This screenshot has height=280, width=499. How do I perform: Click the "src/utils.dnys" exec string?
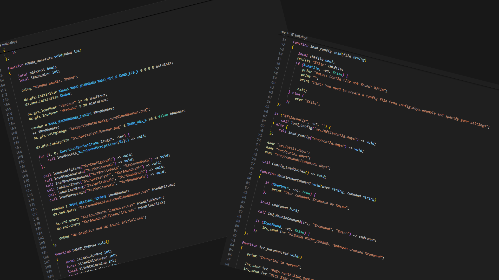pos(294,149)
